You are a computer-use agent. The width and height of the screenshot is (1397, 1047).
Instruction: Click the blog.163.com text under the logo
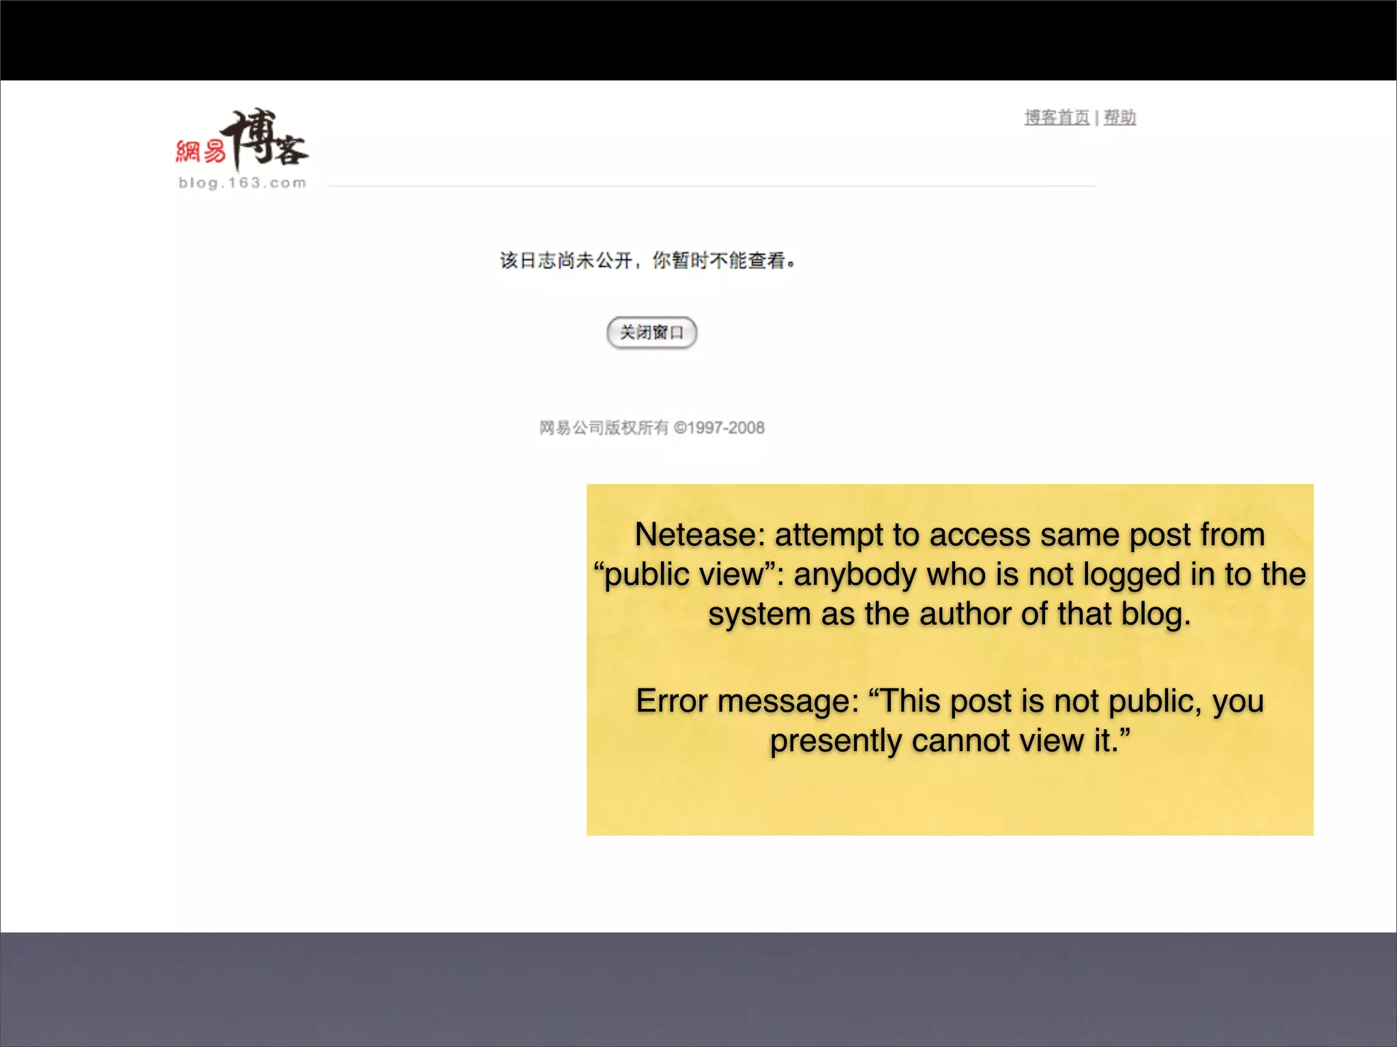[242, 183]
